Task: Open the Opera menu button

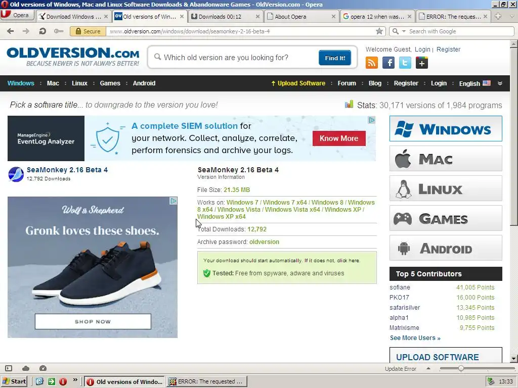Action: (17, 16)
